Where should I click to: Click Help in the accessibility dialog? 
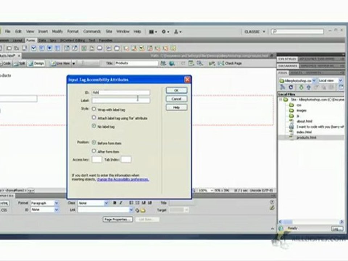(x=177, y=107)
